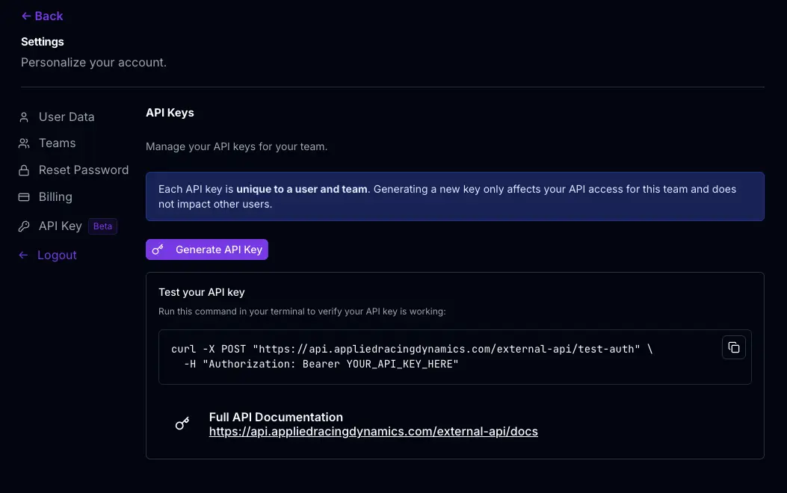Viewport: 787px width, 493px height.
Task: Click the arrow icon beside Logout
Action: (x=23, y=255)
